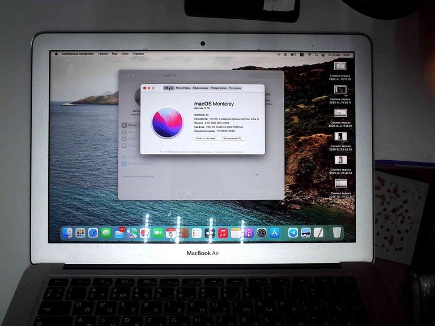
Task: Open Spotlight search in menu bar
Action: coord(316,55)
